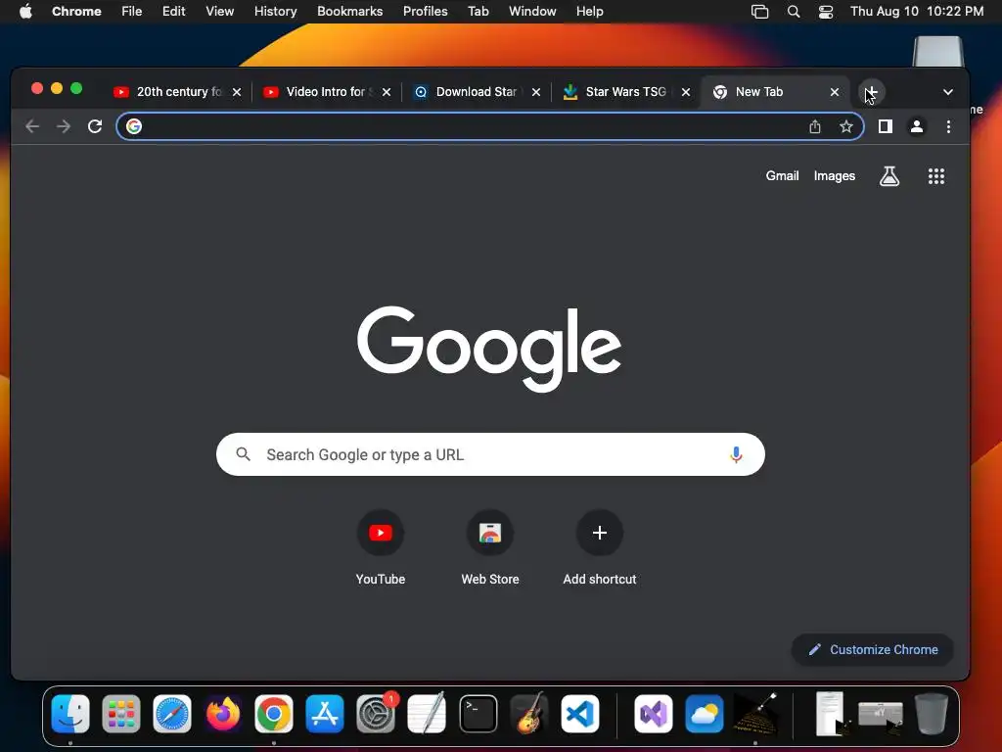Open Chrome's three-dot menu
The image size is (1002, 752).
click(948, 126)
